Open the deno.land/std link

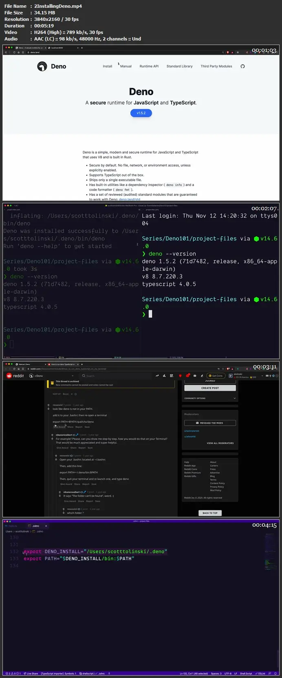[129, 200]
